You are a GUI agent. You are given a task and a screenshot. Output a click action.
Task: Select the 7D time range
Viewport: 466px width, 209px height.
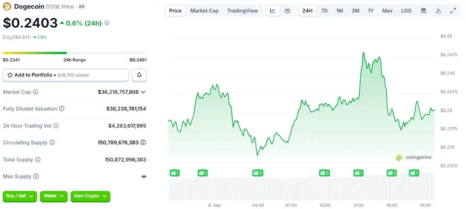(x=324, y=11)
